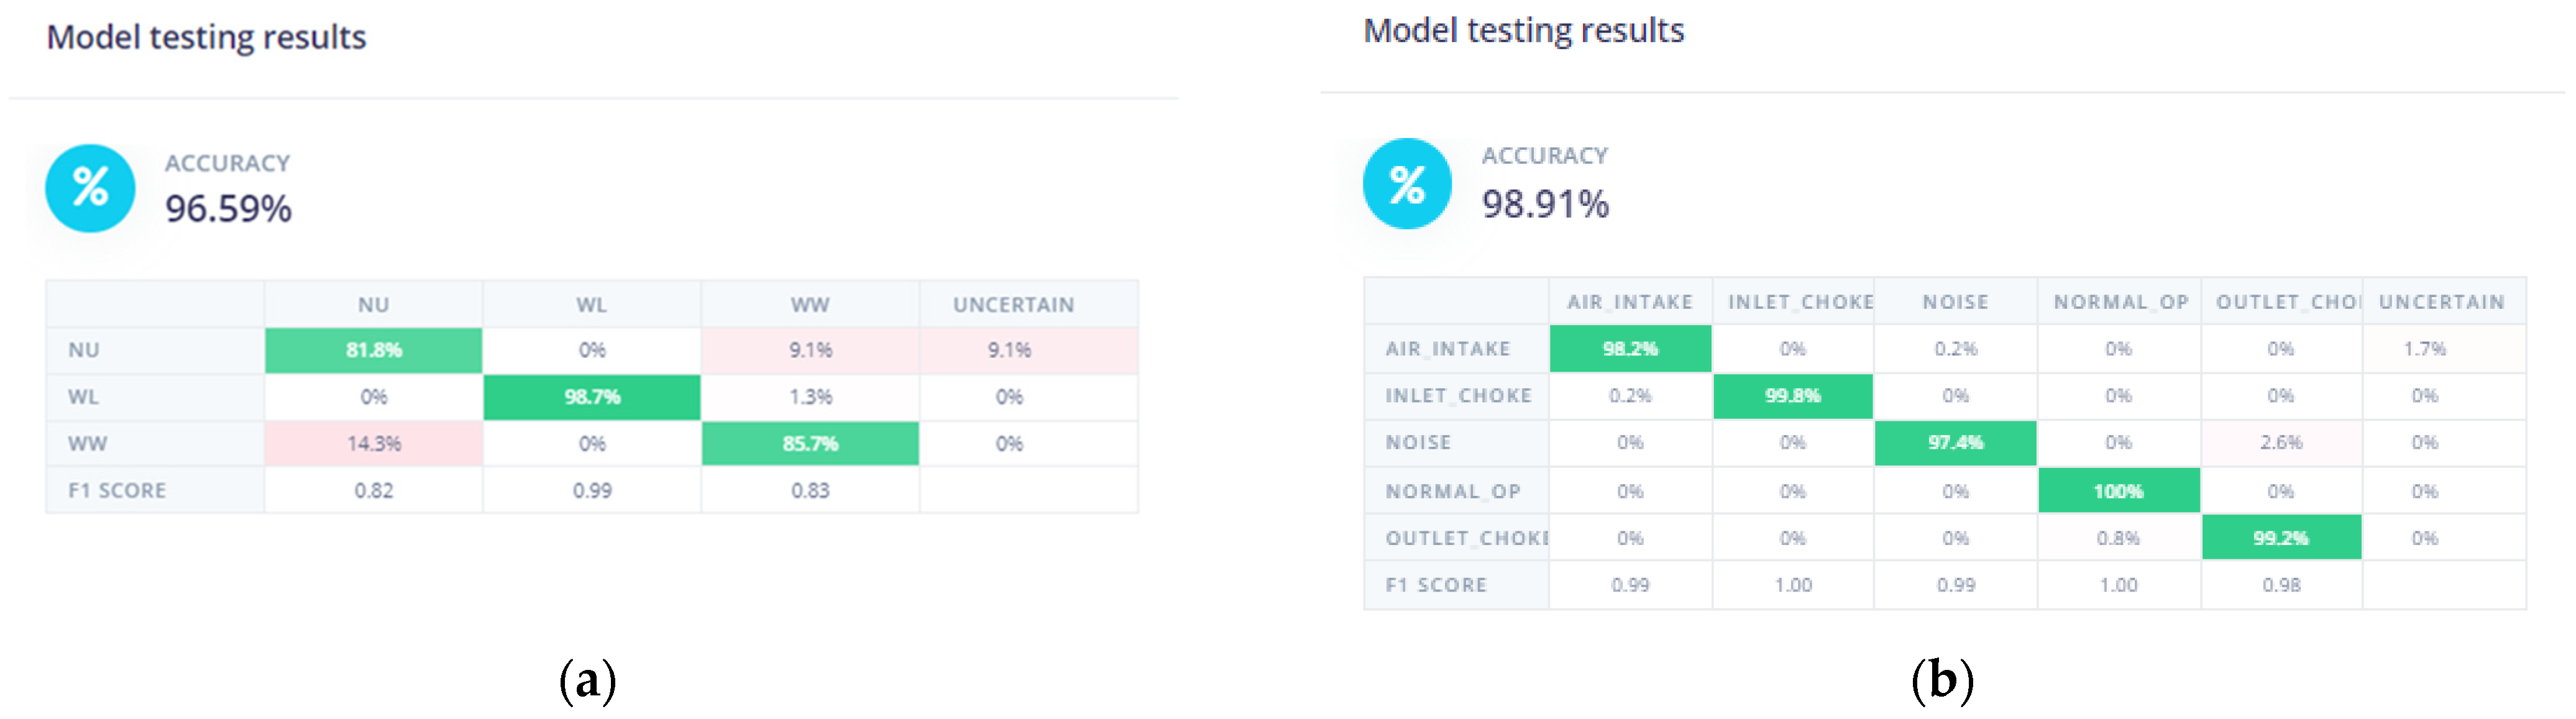Click the NOISE column header
The image size is (2576, 719).
[1955, 301]
